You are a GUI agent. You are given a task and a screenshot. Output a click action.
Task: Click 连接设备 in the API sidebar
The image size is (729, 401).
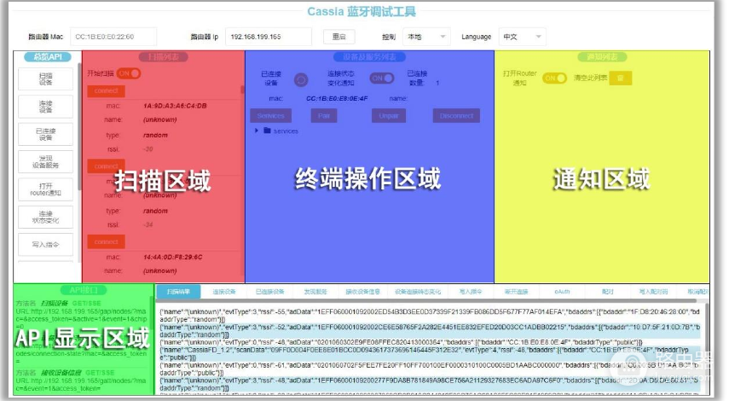(x=45, y=107)
